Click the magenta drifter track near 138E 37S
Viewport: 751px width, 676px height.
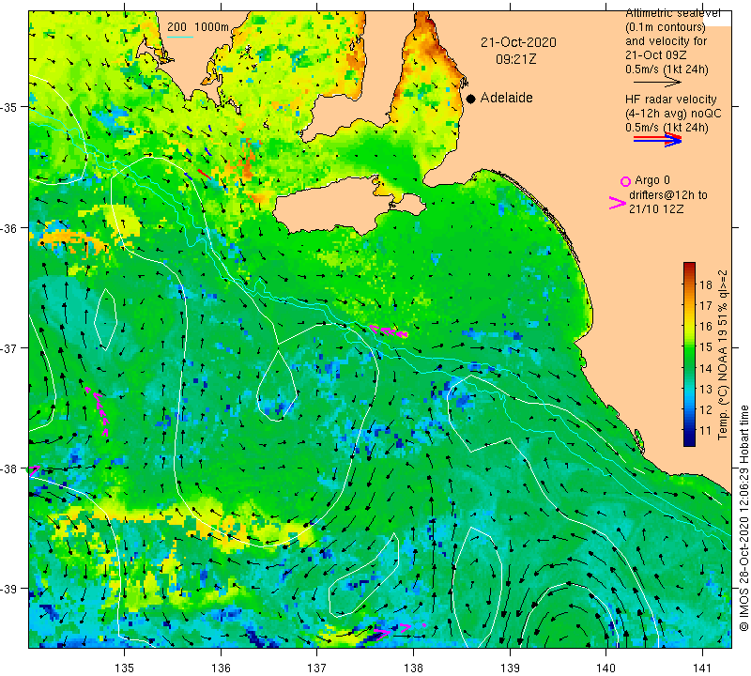[x=389, y=331]
